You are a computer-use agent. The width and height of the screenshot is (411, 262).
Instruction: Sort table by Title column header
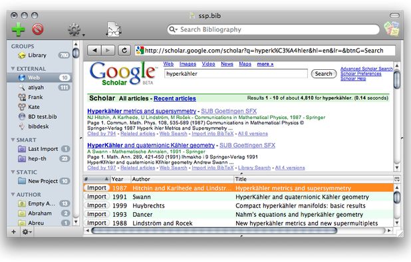click(313, 179)
